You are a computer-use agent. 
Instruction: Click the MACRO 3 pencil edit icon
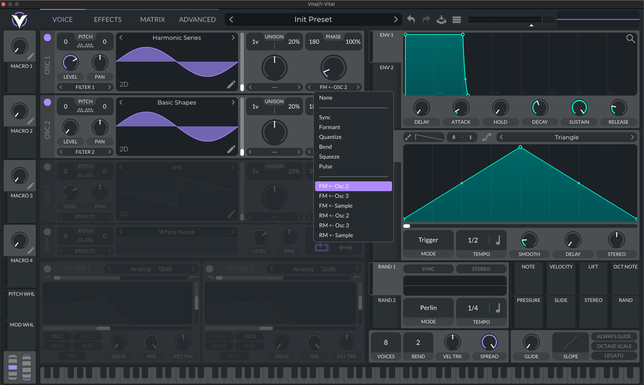[x=30, y=186]
